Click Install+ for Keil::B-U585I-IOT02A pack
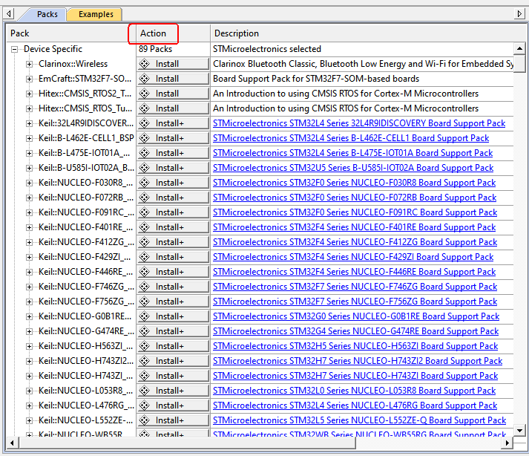This screenshot has width=529, height=456. (174, 168)
